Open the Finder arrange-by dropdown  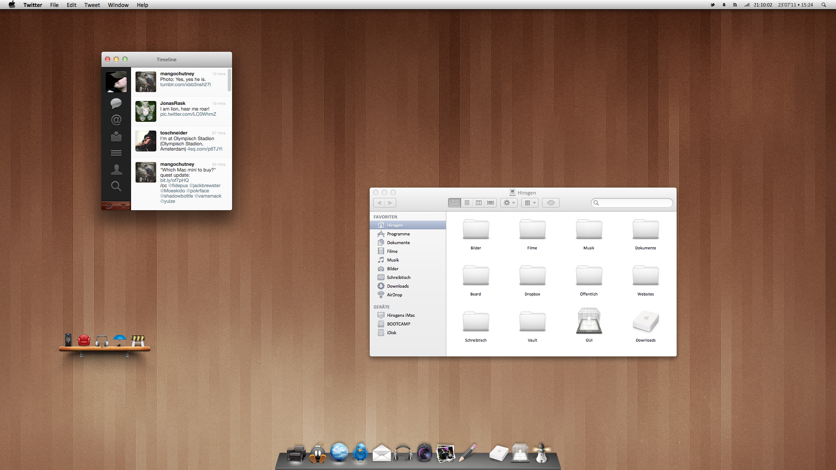click(x=530, y=203)
